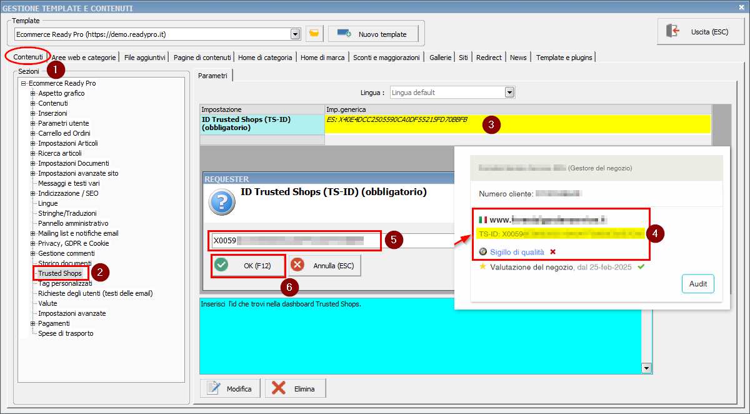The image size is (750, 414).
Task: Click the Elimina button
Action: click(x=296, y=388)
